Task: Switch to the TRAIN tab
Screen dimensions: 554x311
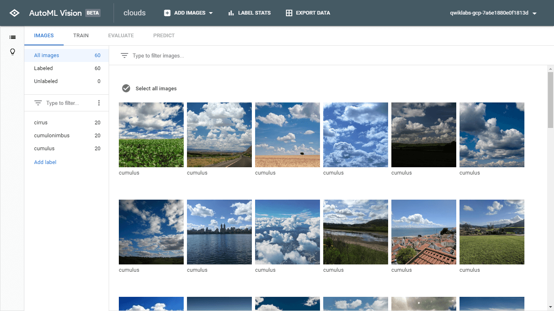Action: click(81, 35)
